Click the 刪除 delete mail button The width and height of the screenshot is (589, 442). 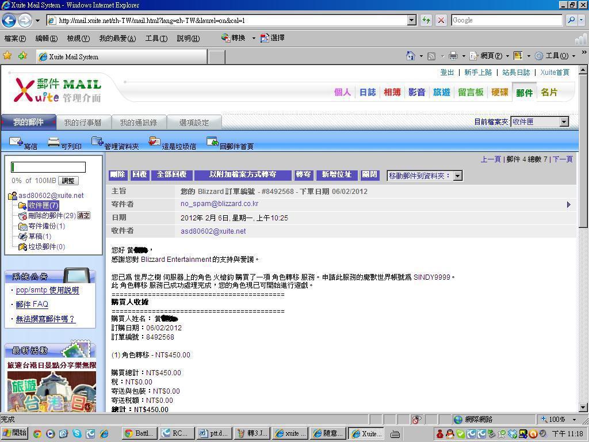[118, 175]
